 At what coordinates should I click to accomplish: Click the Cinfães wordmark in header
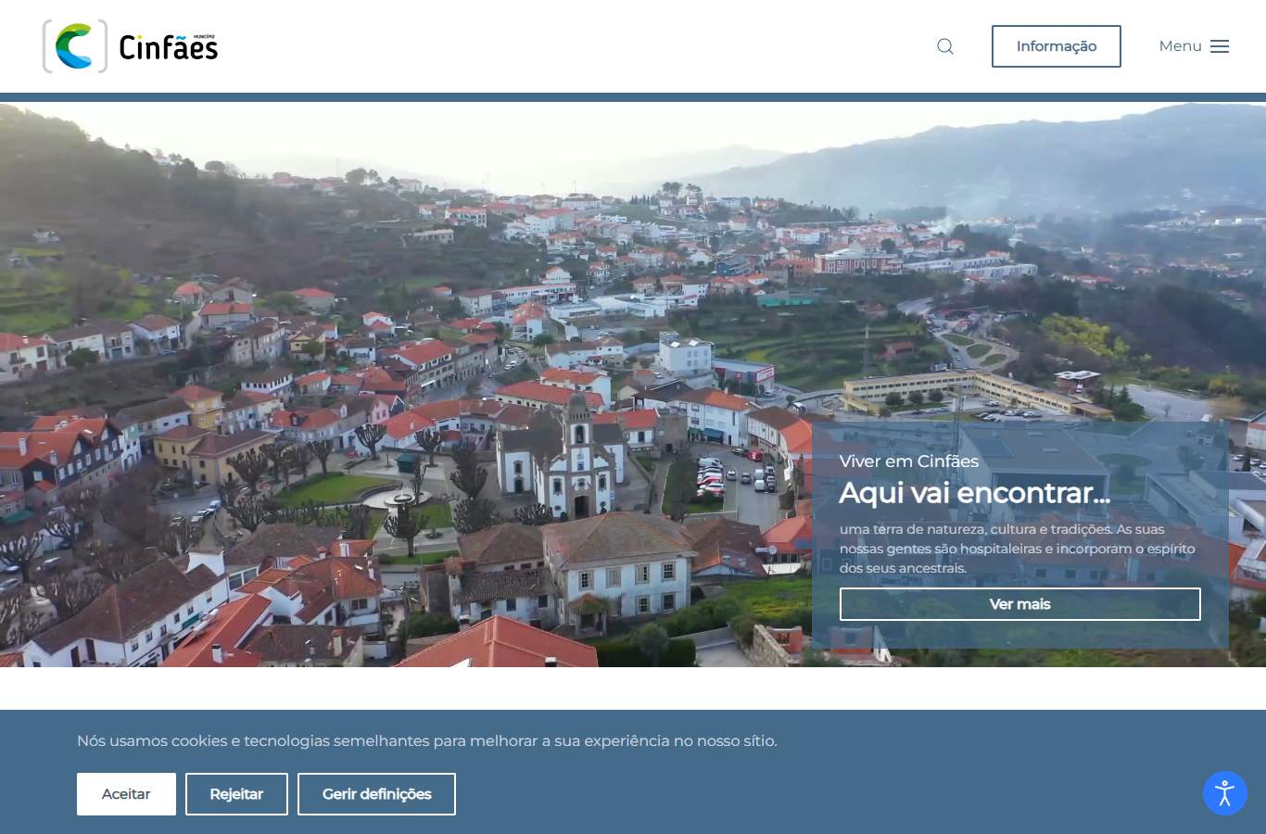(x=169, y=47)
